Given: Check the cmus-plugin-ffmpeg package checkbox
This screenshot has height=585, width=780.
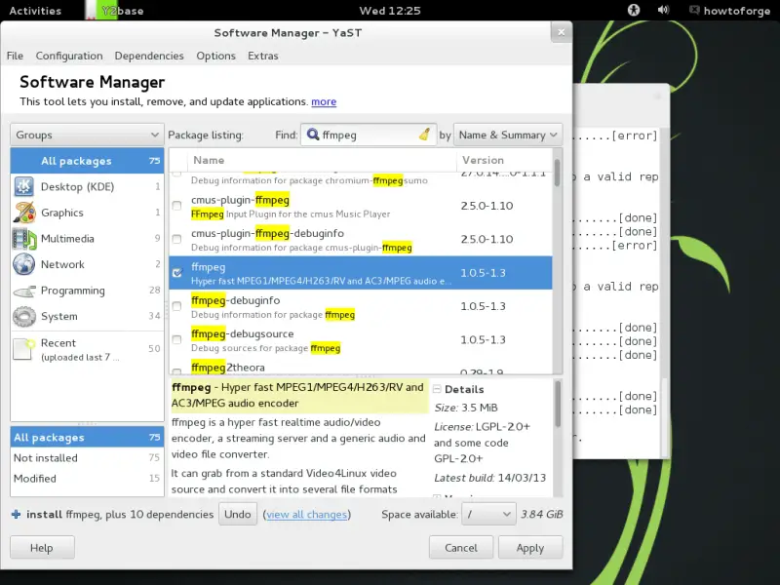Looking at the screenshot, I should (x=176, y=206).
